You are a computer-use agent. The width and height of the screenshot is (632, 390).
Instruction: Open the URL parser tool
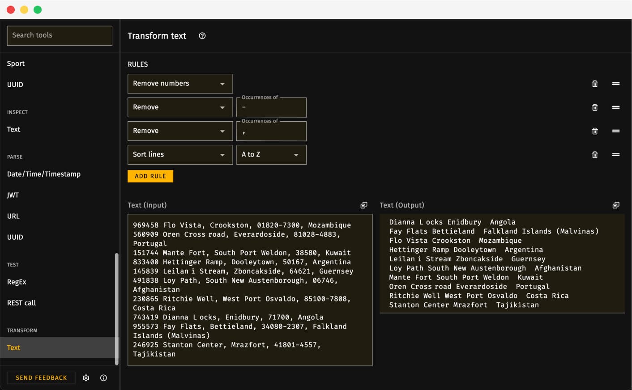point(13,216)
